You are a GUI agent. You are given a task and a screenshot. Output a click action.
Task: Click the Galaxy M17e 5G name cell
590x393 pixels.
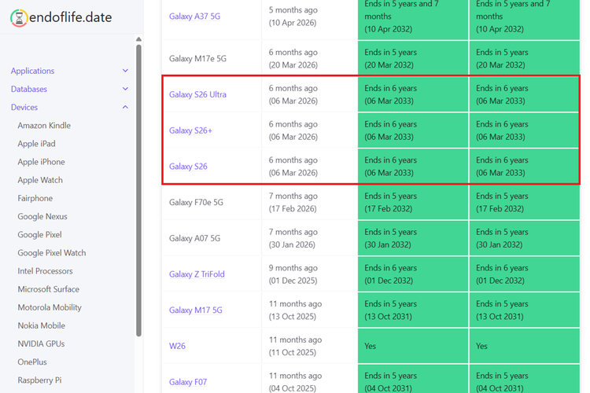[212, 59]
